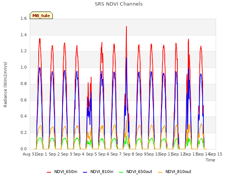Screen dimensions: 238x179
Task: Click the green NDVI_650out legend swatch
Action: (x=121, y=172)
